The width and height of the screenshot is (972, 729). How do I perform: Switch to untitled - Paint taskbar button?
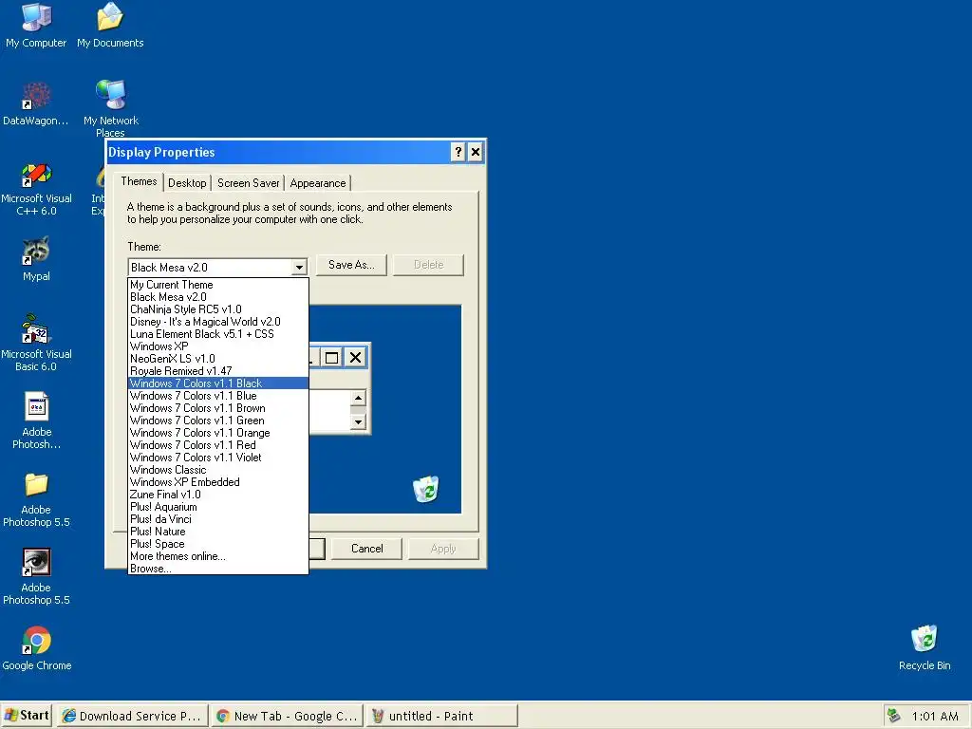coord(441,716)
